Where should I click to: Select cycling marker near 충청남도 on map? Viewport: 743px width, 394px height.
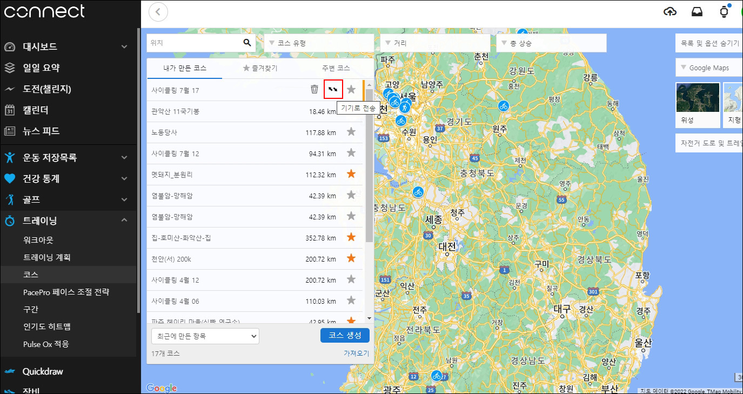[x=418, y=192]
